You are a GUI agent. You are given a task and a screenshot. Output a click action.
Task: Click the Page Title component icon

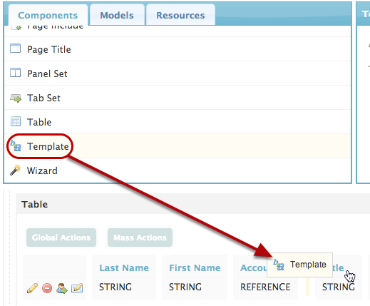(x=15, y=49)
